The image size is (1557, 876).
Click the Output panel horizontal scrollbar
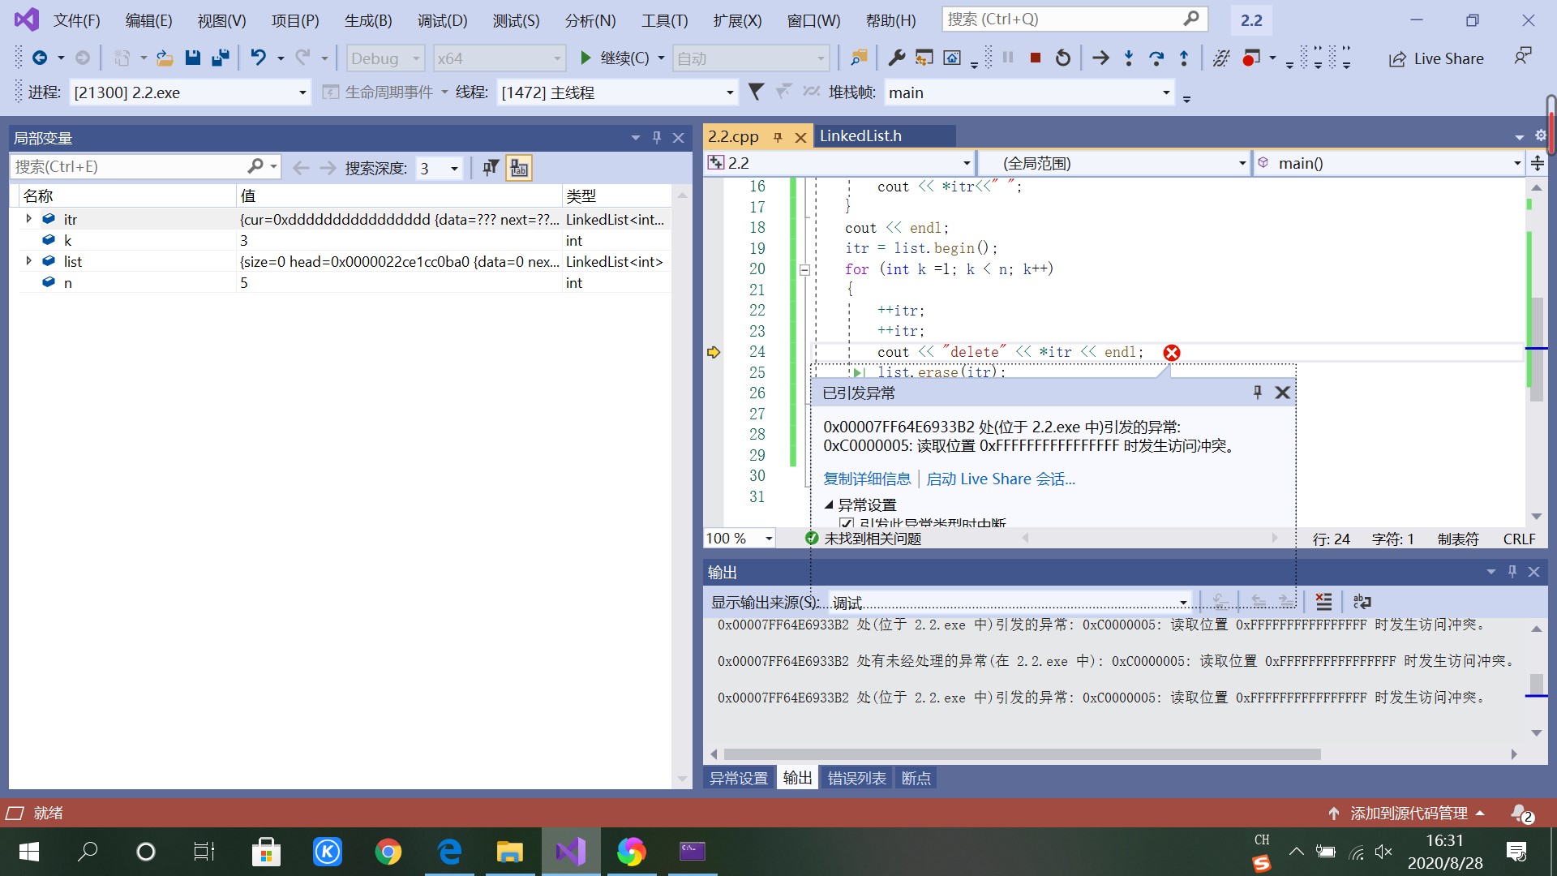click(1022, 754)
